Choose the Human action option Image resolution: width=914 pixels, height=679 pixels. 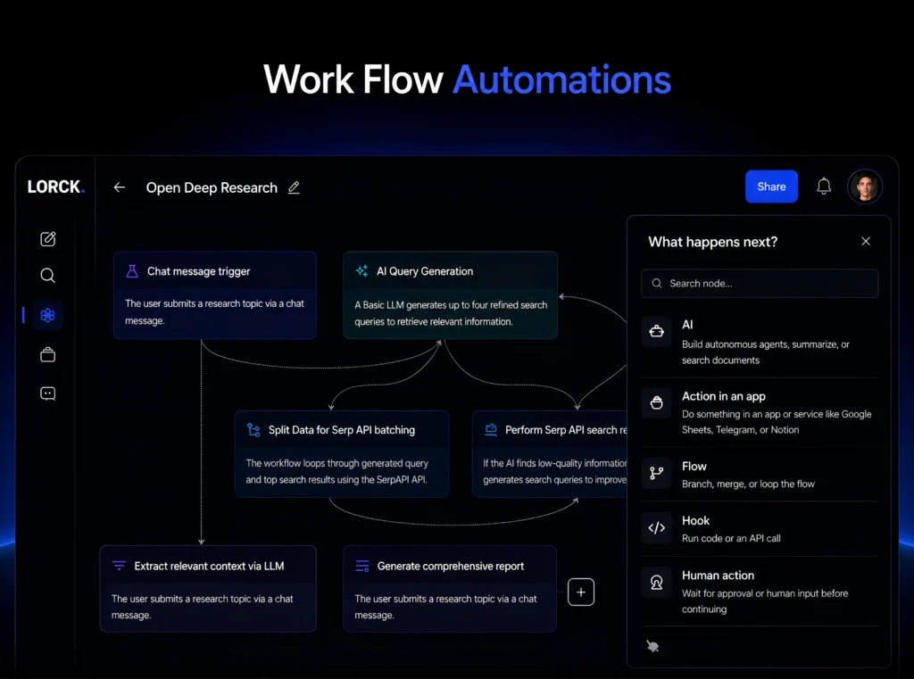[x=760, y=592]
